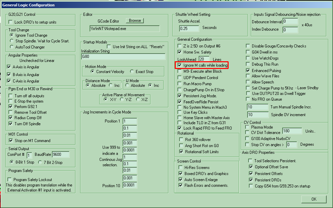The height and width of the screenshot is (208, 333).
Task: Toggle E-Stop the system checkbox
Action: click(x=11, y=101)
